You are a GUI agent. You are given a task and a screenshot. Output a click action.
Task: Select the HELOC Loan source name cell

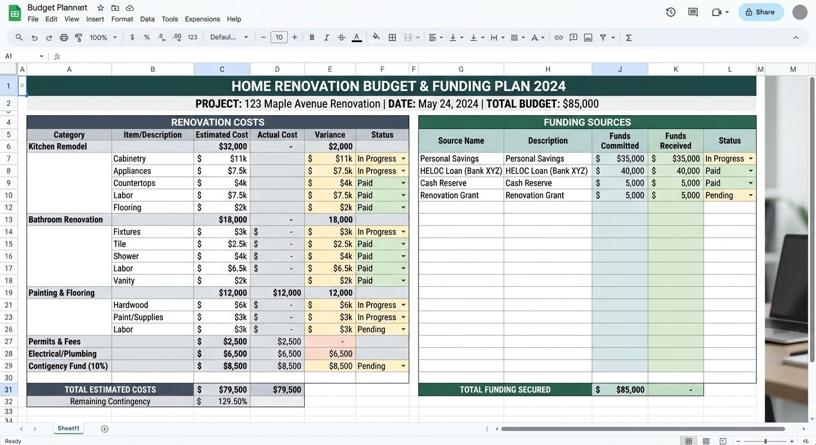click(x=461, y=171)
